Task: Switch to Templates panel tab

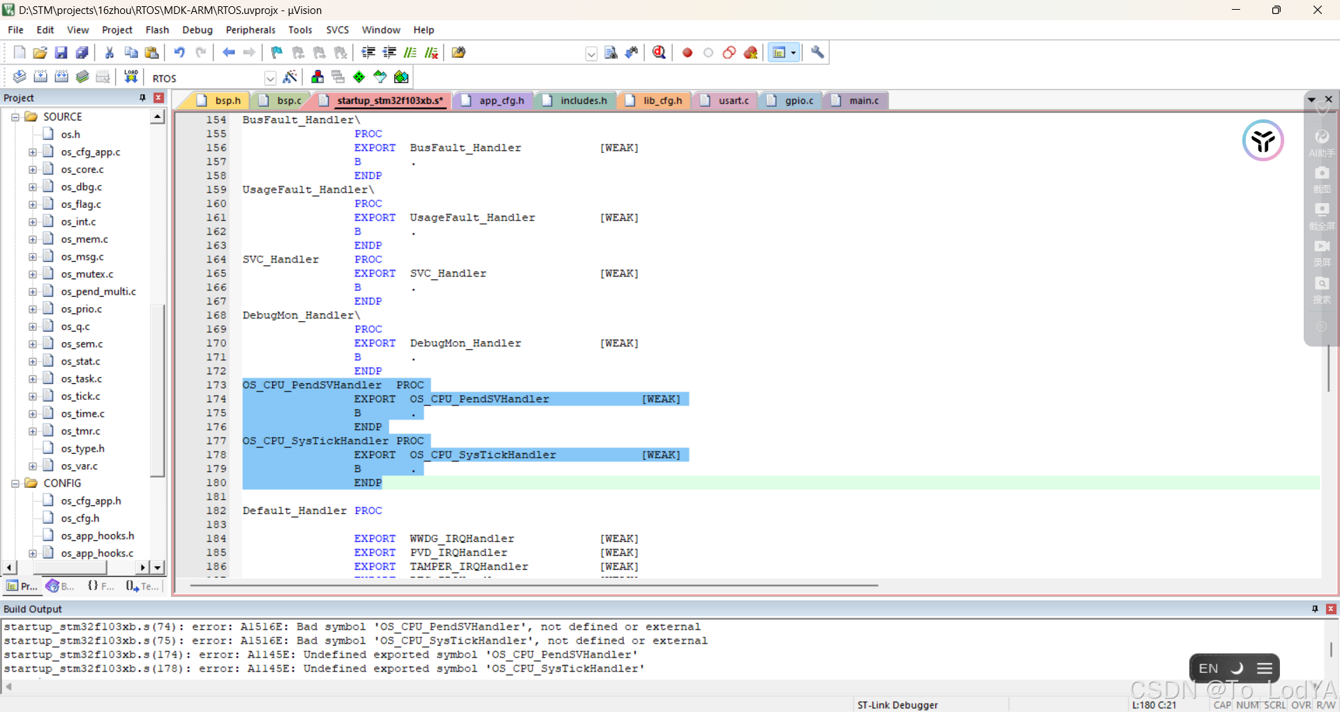Action: click(142, 586)
